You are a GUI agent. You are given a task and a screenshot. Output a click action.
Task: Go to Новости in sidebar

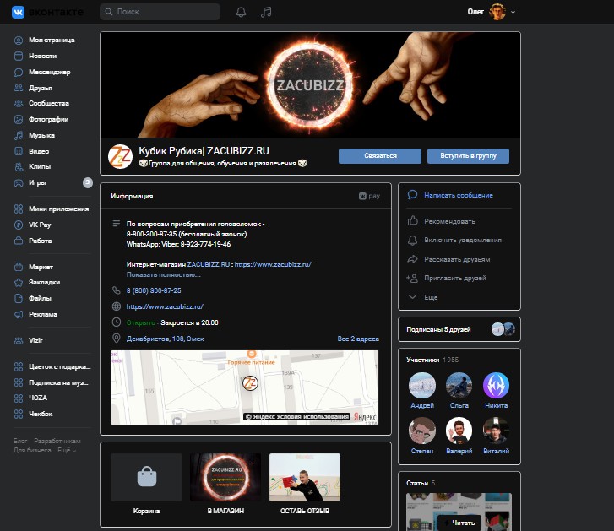pos(42,56)
